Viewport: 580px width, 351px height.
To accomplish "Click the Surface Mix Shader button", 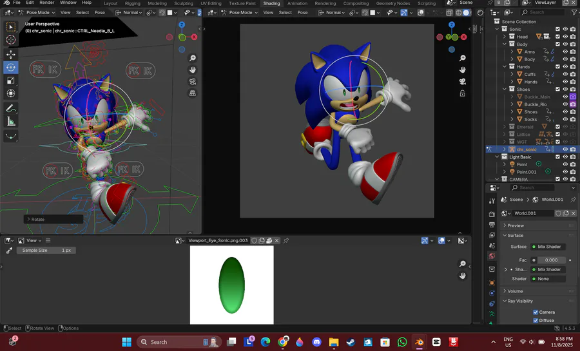I will (x=548, y=247).
